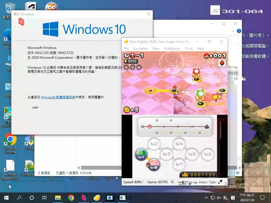The width and height of the screenshot is (271, 203).
Task: Open Citra's Help menu
Action: [x=200, y=49]
